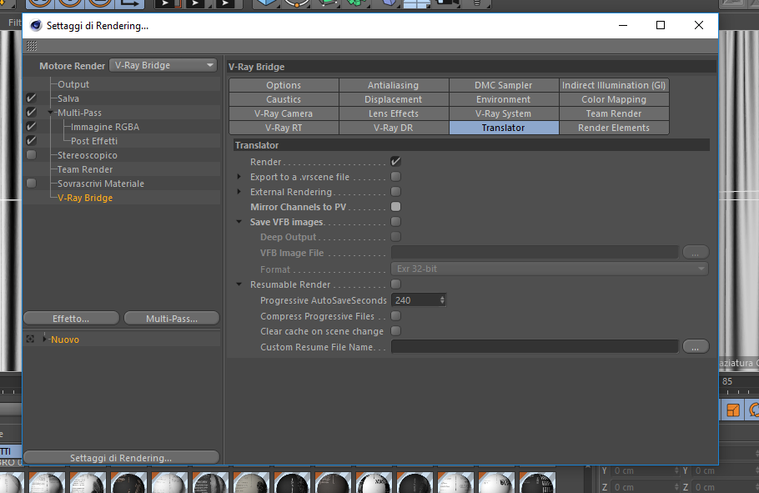This screenshot has width=759, height=493.
Task: Open the Motore Render dropdown
Action: [163, 65]
